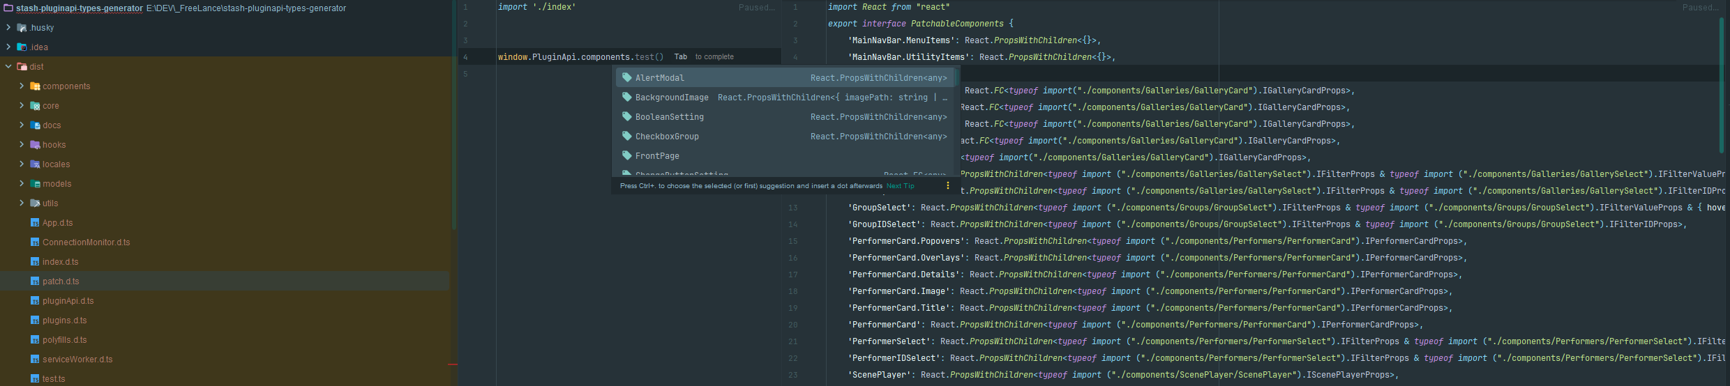
Task: Choose BooleanSetting completion suggestion
Action: point(669,117)
